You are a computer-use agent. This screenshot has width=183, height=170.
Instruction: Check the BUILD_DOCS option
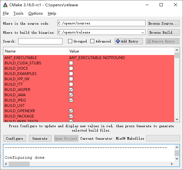[x=71, y=68]
